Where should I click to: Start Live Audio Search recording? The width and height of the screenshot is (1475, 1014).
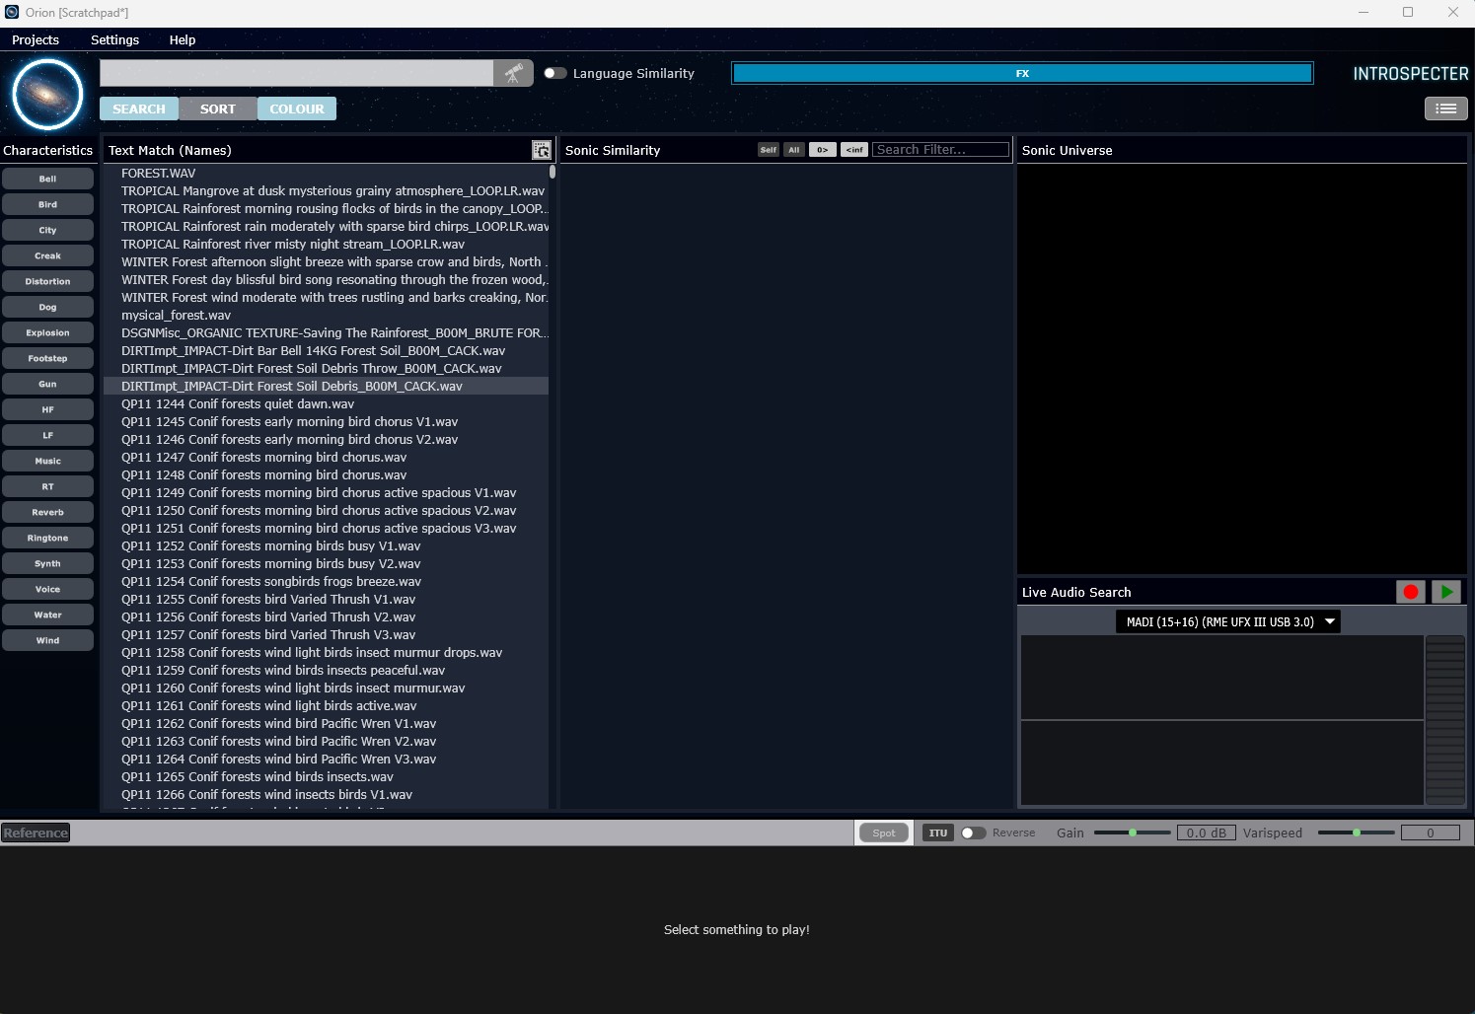[x=1410, y=592]
